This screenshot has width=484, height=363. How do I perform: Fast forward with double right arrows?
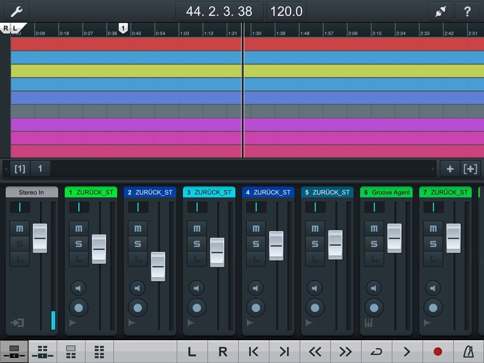coord(346,351)
